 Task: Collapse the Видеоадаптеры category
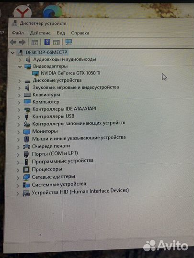click(20, 66)
